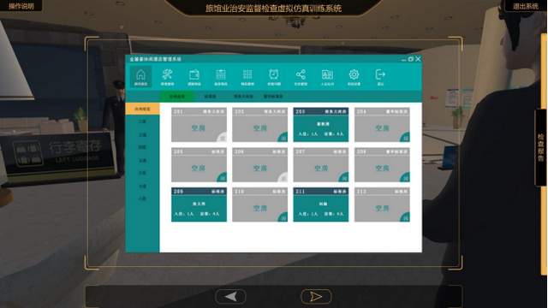This screenshot has height=308, width=548.
Task: Go to next step with right arrow
Action: tap(316, 297)
